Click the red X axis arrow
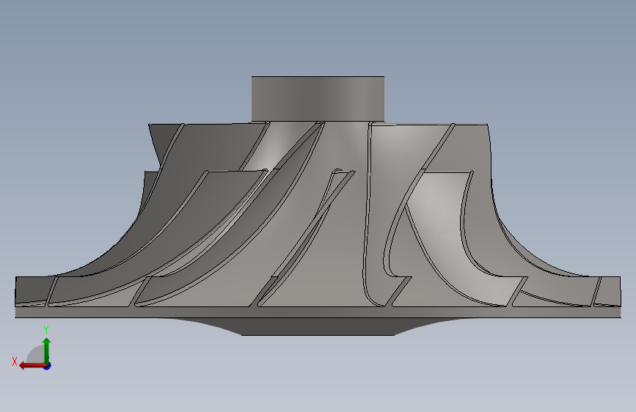636x412 pixels. click(x=32, y=366)
